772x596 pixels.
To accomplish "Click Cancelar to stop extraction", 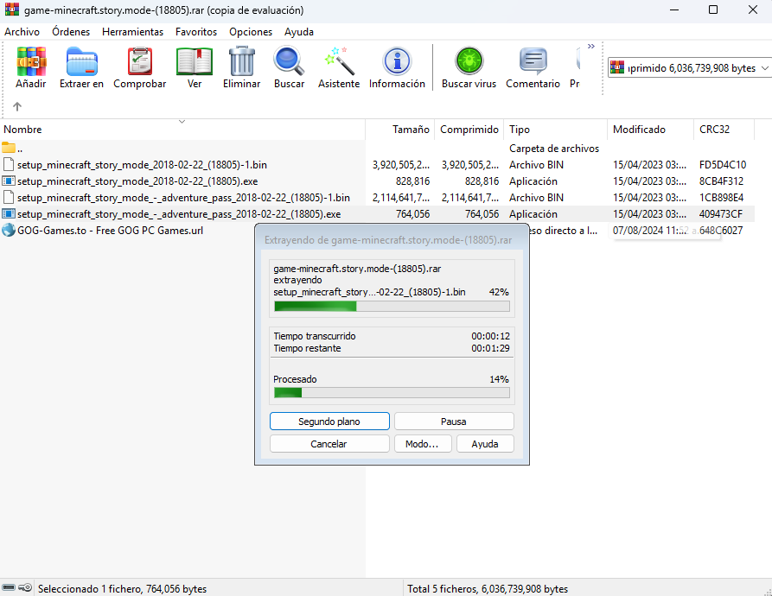I will point(329,444).
